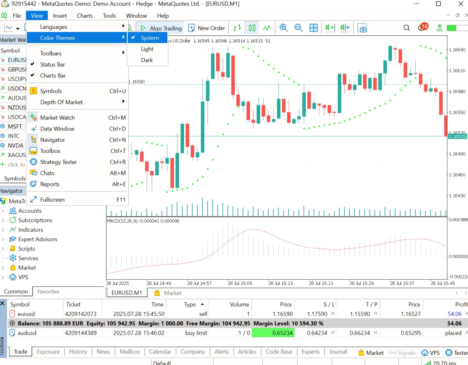Open chart type dropdown arrow in toolbar
The height and width of the screenshot is (365, 468).
[18, 28]
